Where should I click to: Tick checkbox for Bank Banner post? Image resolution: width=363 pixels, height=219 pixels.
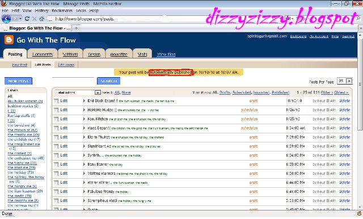56,165
